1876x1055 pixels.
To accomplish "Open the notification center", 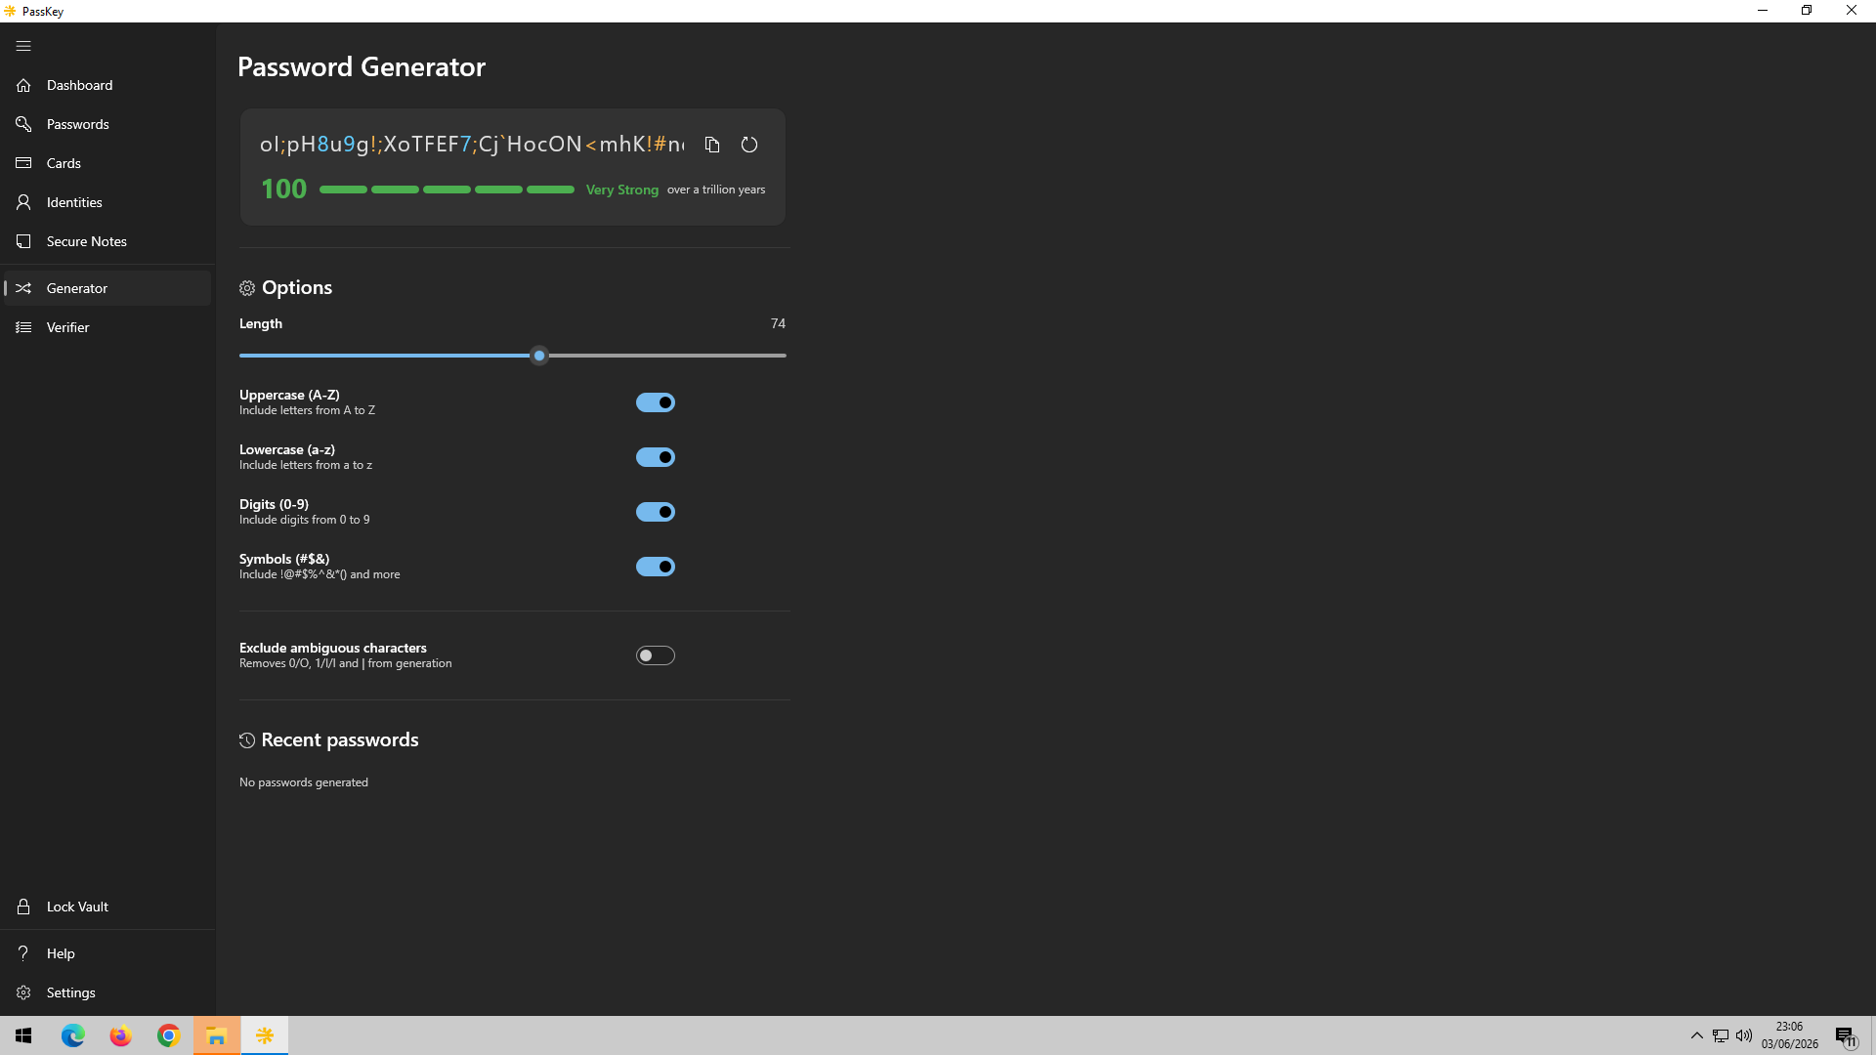I will (1846, 1035).
